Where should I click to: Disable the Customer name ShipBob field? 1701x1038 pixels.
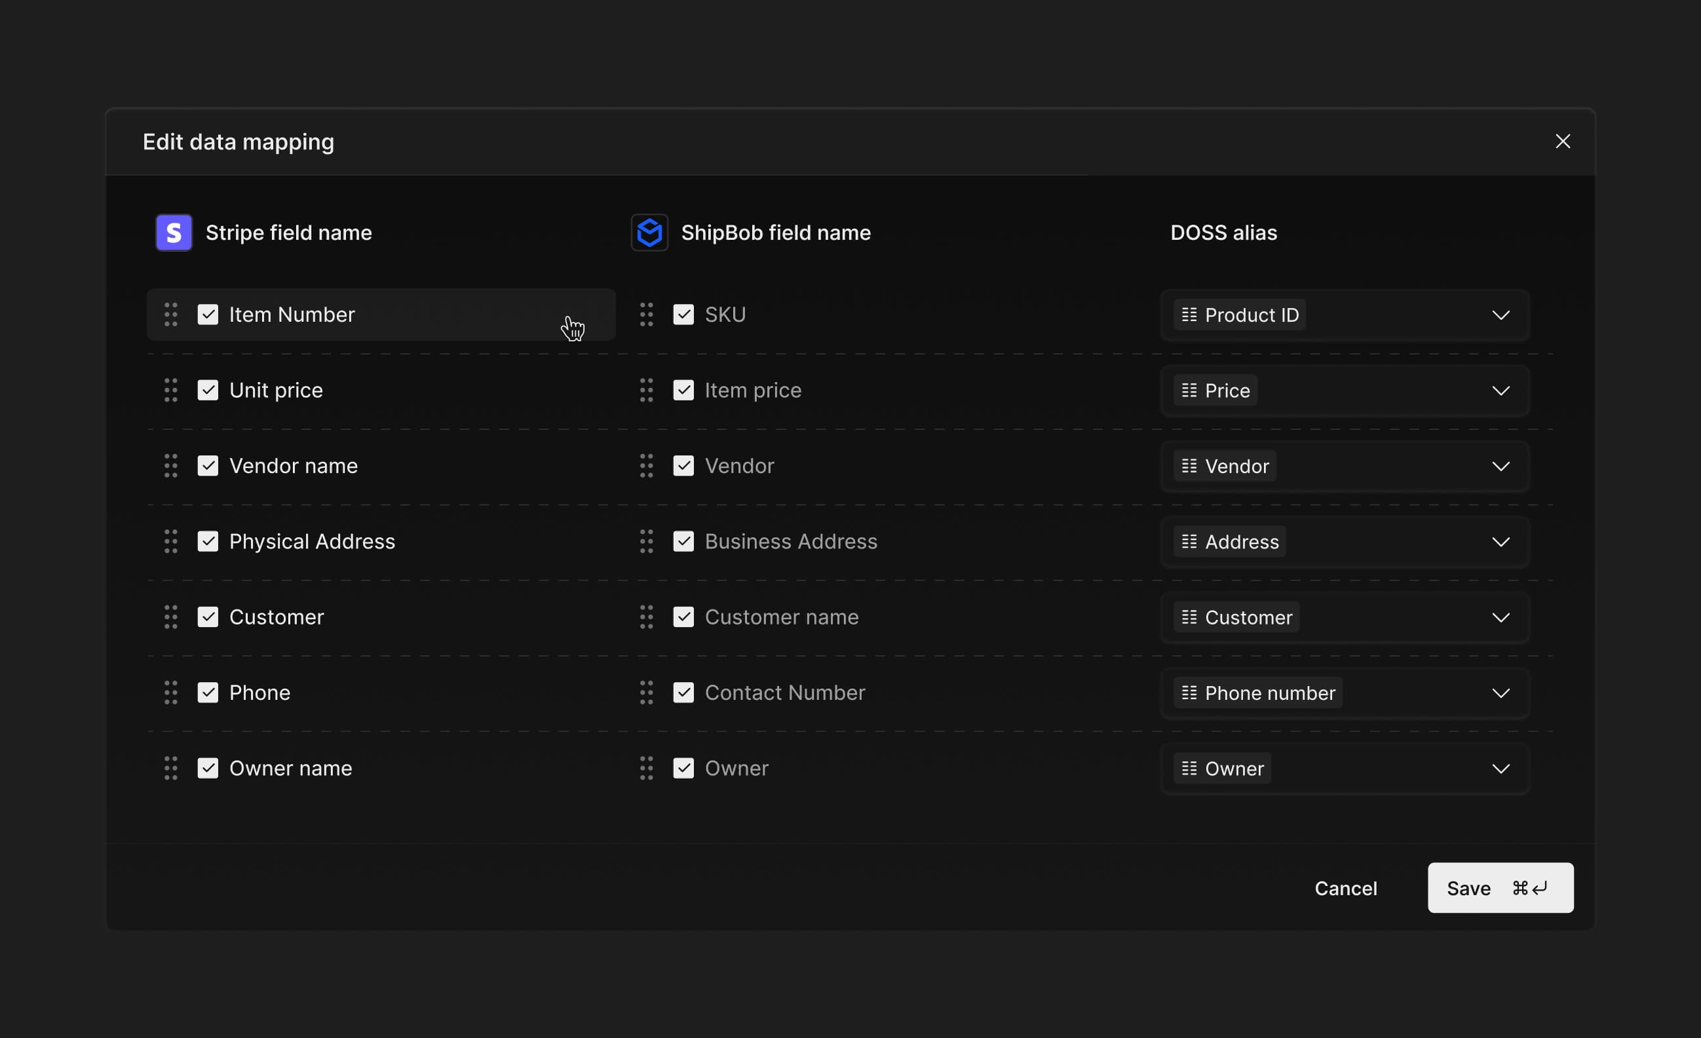coord(683,617)
